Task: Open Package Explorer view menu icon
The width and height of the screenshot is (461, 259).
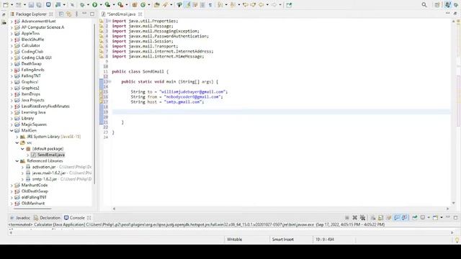Action: (x=77, y=14)
